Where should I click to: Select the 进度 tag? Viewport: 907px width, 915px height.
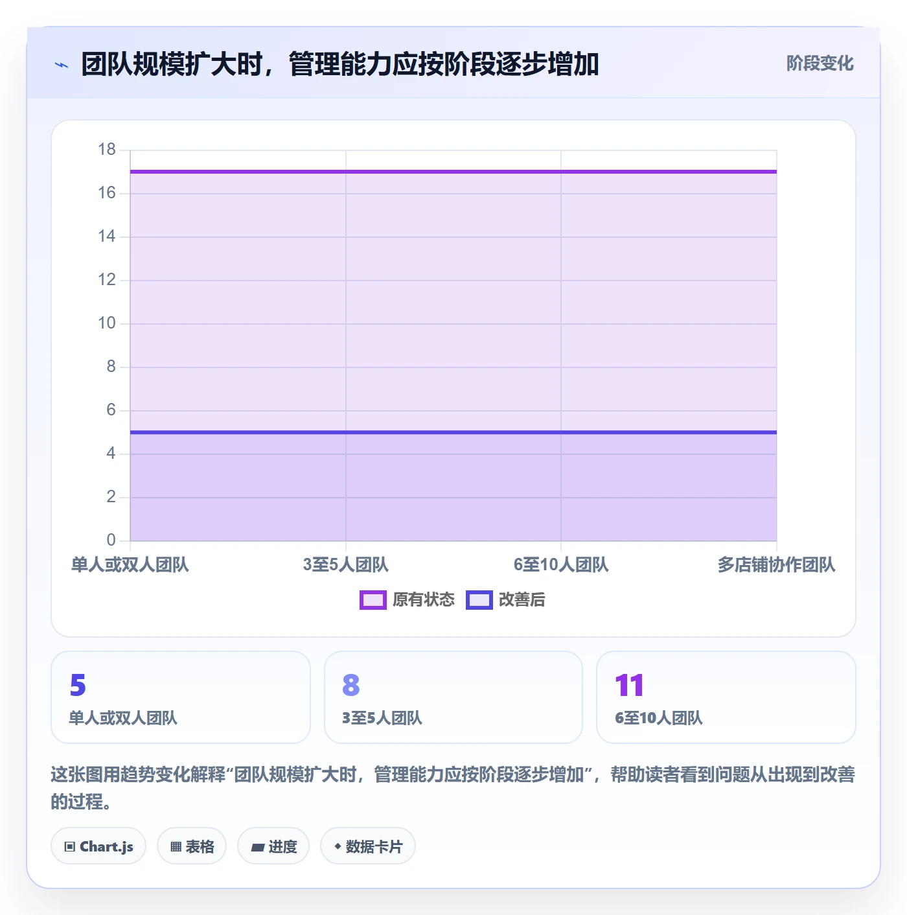tap(273, 846)
